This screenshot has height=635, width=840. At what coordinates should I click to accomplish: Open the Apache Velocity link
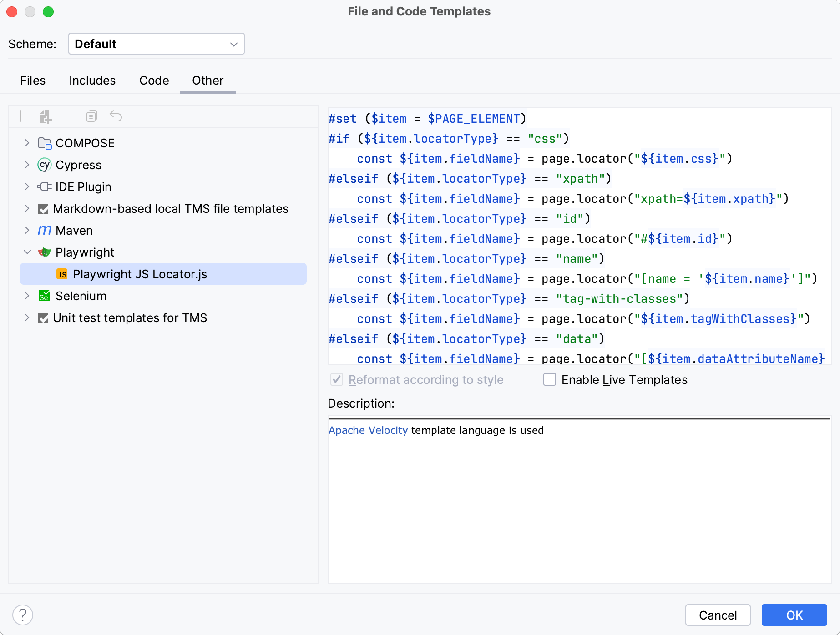coord(368,430)
